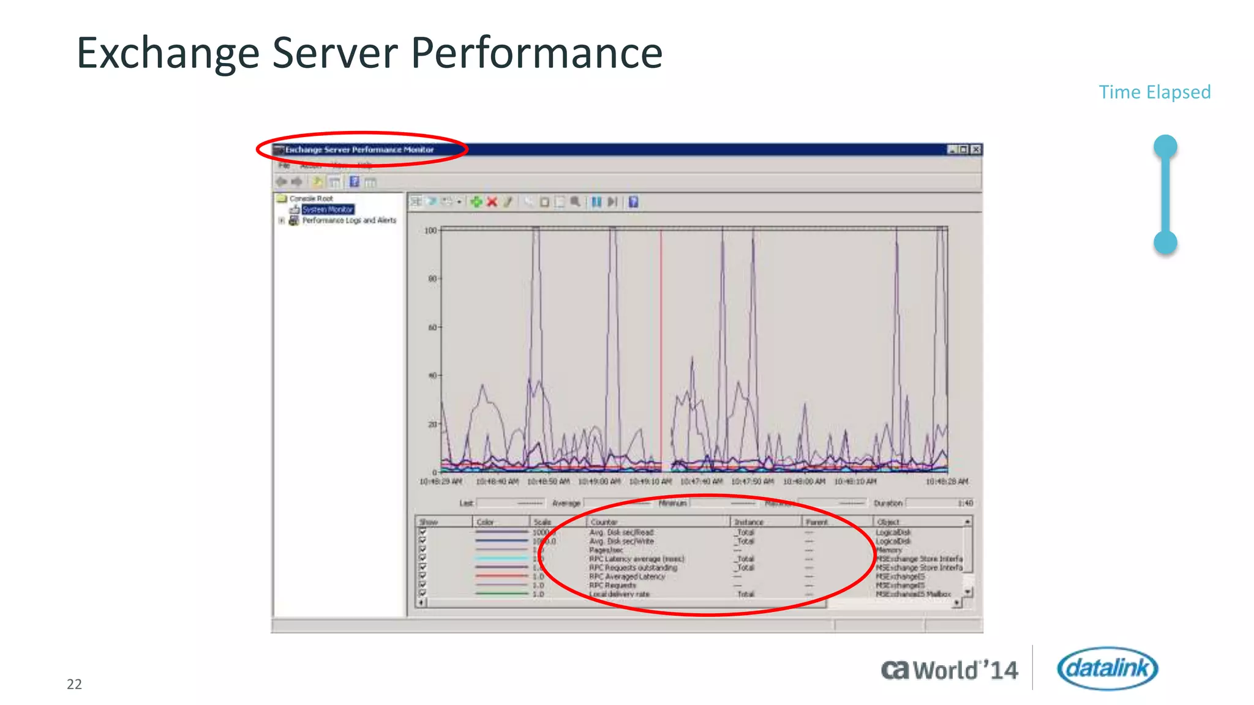
Task: Select System Monitor in console tree
Action: click(328, 209)
